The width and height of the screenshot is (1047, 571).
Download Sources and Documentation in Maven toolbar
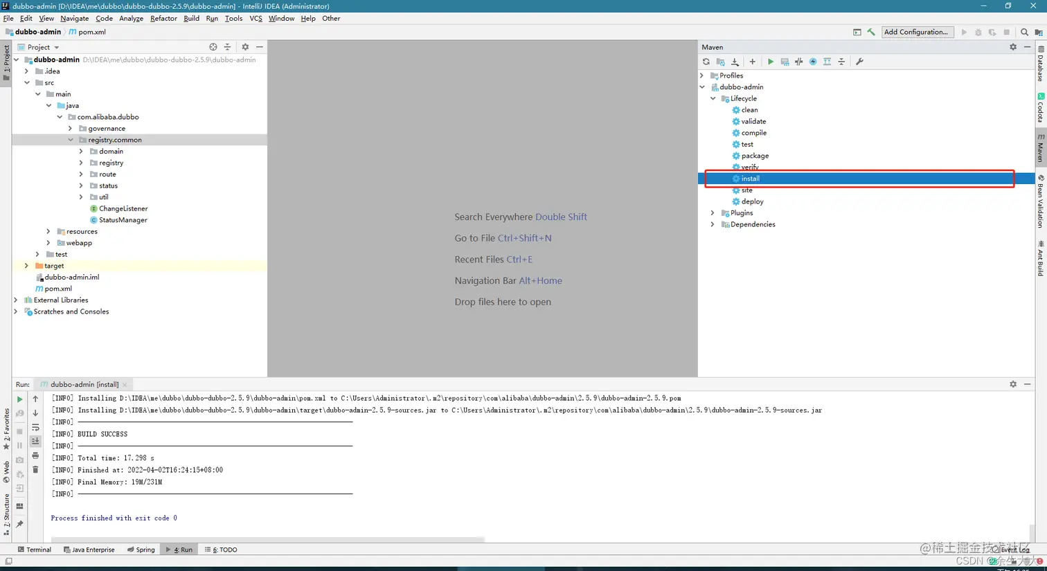[x=735, y=62]
